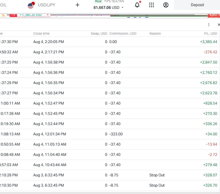Click the Deposit button
Image resolution: width=220 pixels, height=194 pixels.
(x=197, y=5)
